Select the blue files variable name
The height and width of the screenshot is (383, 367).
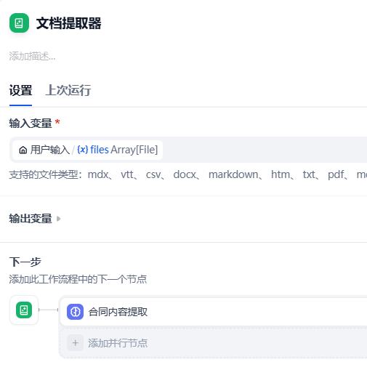pyautogui.click(x=100, y=150)
